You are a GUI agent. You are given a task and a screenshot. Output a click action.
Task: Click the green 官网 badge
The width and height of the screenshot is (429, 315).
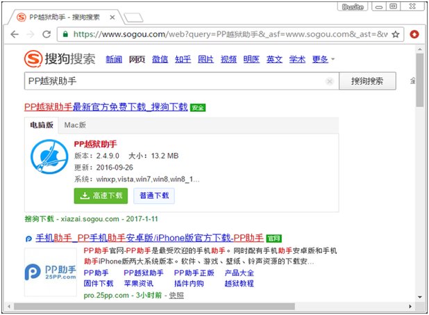[x=274, y=239]
